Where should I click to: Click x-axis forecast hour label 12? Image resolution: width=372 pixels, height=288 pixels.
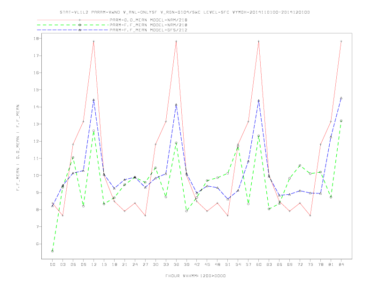[x=94, y=264]
